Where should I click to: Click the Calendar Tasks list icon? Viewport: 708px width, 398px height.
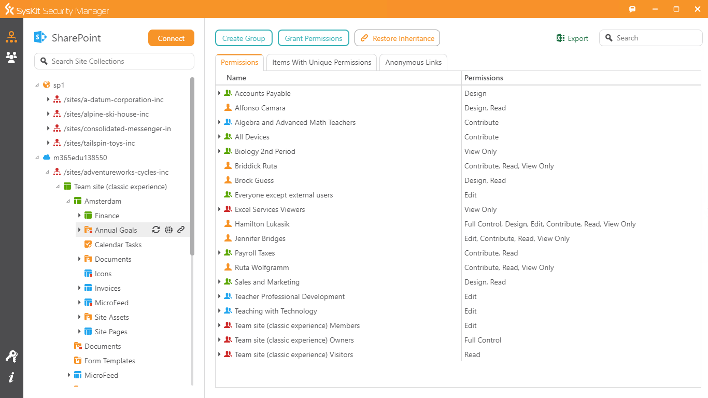pyautogui.click(x=88, y=245)
